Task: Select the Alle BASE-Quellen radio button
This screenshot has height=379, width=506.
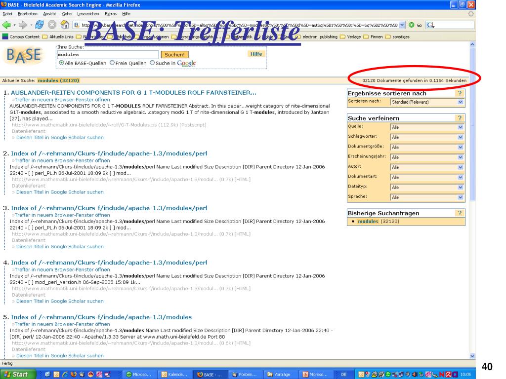Action: pos(61,63)
